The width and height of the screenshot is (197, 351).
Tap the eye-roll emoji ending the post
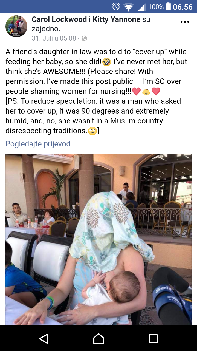pos(92,131)
